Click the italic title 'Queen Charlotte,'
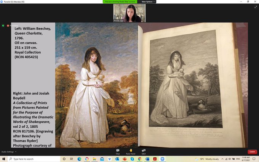This screenshot has width=259, height=162. point(29,33)
